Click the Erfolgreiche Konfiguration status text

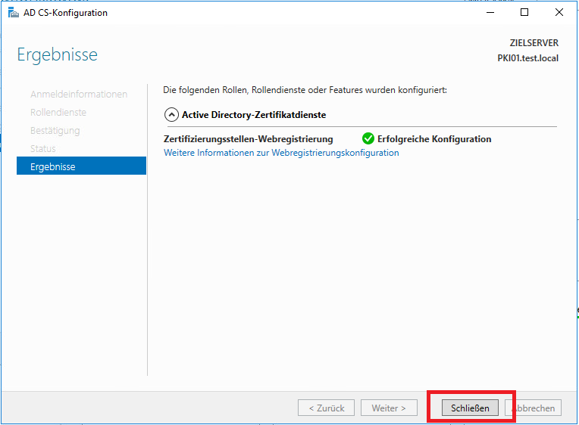tap(434, 139)
